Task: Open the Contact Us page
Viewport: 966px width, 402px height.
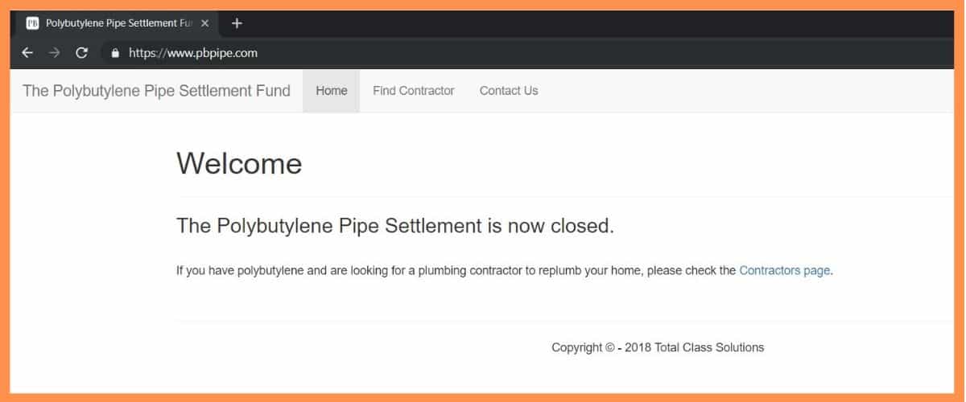Action: click(x=509, y=91)
